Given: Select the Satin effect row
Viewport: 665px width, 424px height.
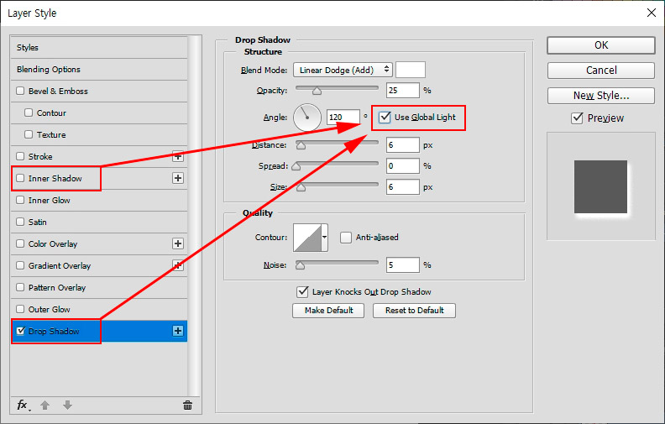Looking at the screenshot, I should (99, 222).
